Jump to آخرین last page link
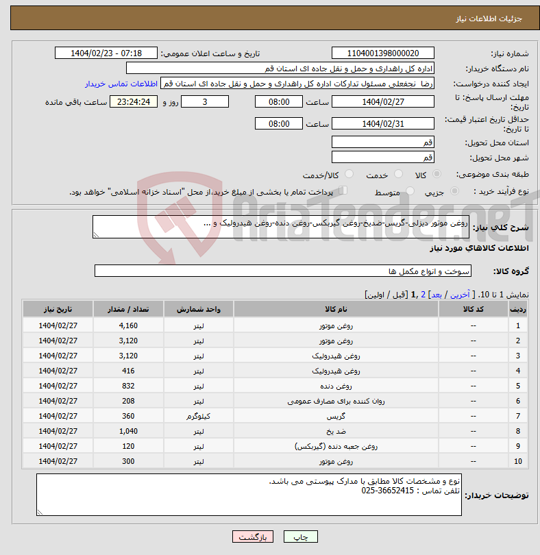Screen dimensions: 540x555 point(459,295)
